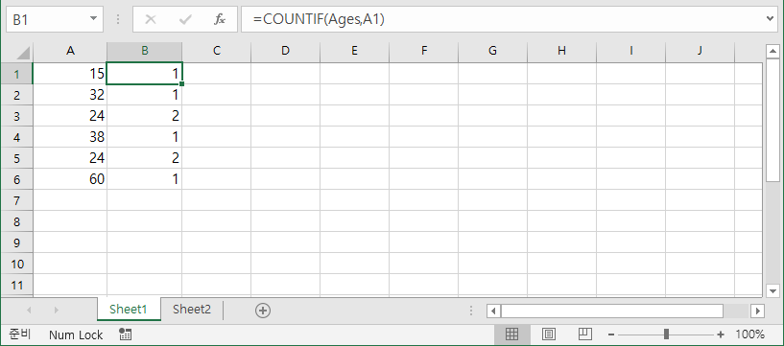Switch to Page Break Preview view
This screenshot has width=784, height=346.
coord(584,334)
